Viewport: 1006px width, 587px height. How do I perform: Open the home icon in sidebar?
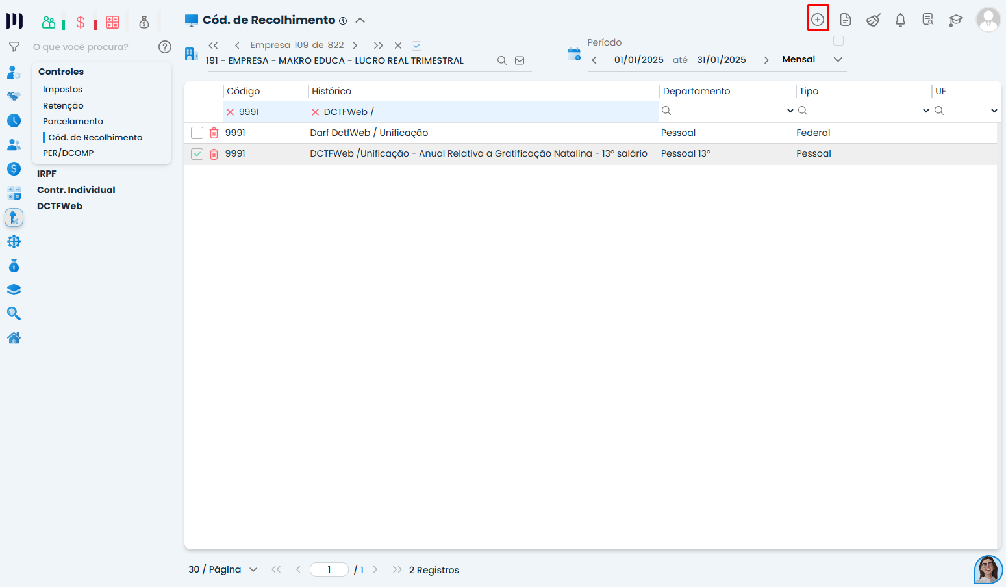click(14, 337)
